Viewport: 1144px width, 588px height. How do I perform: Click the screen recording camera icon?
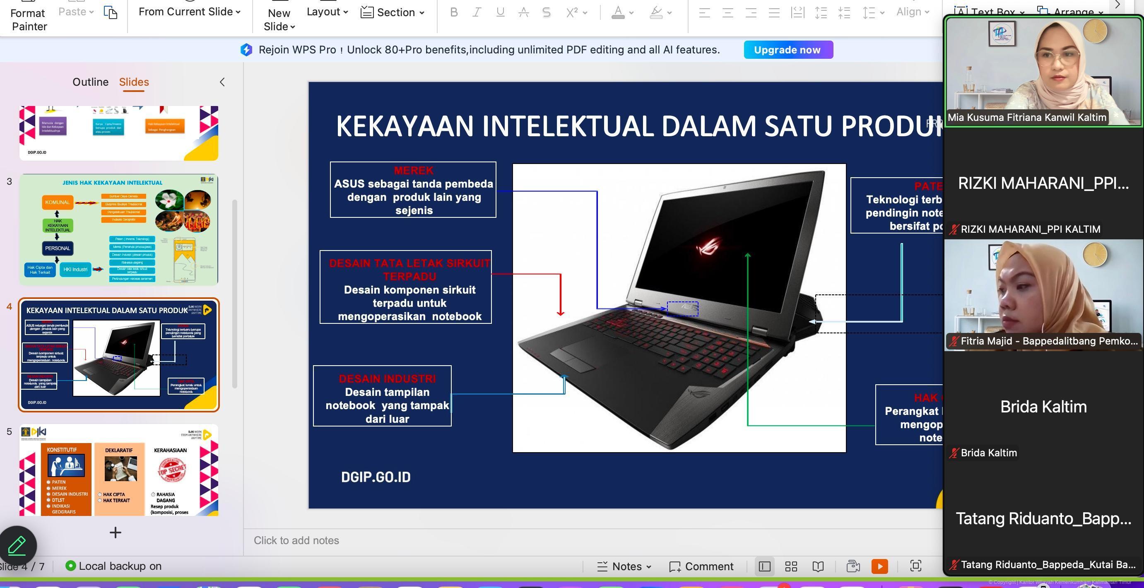tap(853, 566)
